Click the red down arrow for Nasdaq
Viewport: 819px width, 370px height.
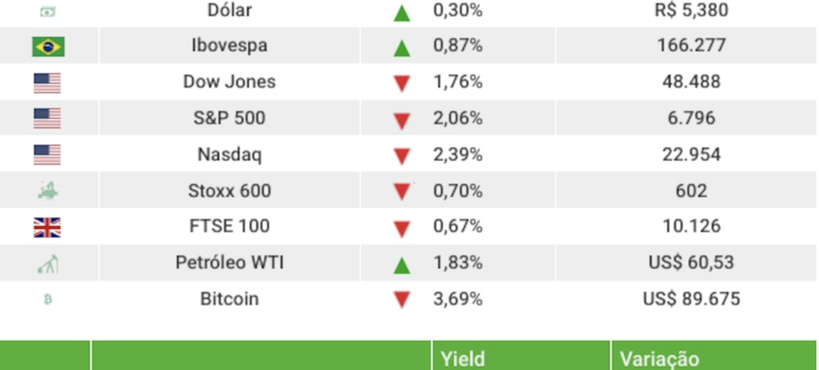[401, 156]
